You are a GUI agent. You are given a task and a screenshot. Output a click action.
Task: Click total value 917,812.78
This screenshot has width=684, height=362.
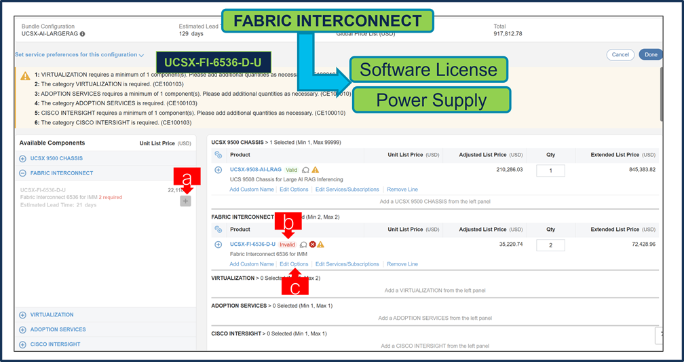pos(508,34)
